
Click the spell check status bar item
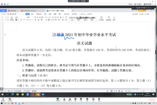(x=18, y=91)
